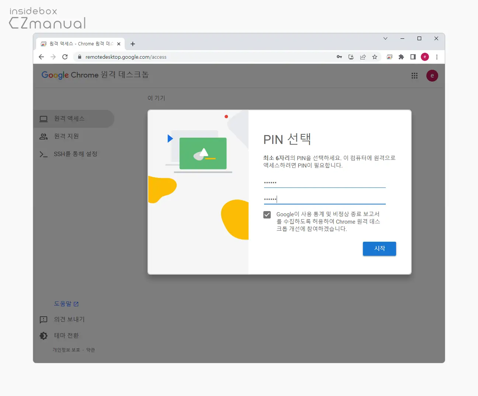Click the Google Chrome 원격 데스크톱 logo
This screenshot has width=478, height=396.
tap(95, 75)
